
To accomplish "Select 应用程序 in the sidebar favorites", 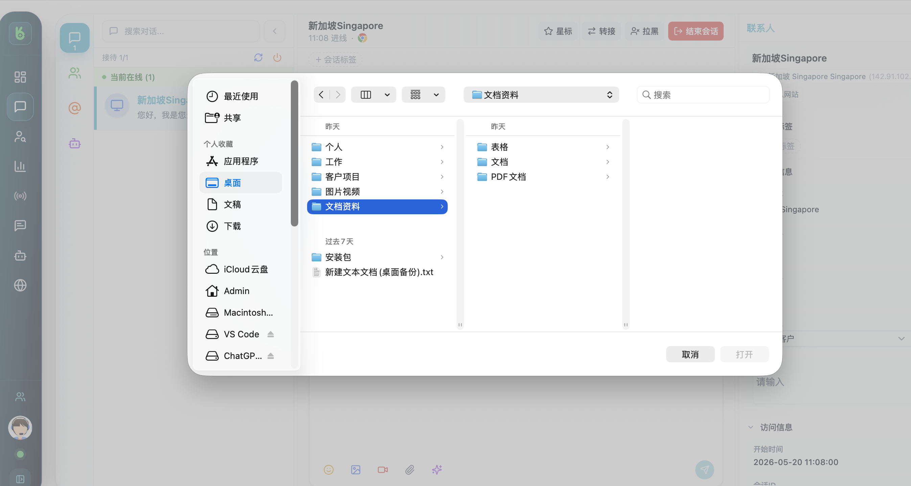I will point(240,161).
